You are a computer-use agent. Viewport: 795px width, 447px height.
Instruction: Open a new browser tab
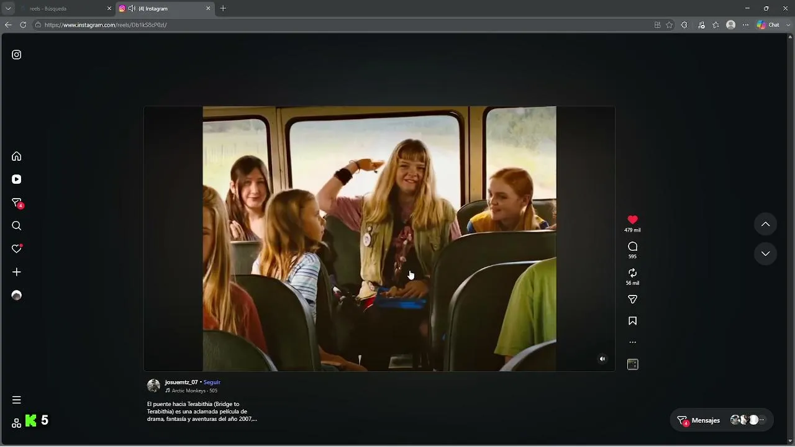click(x=223, y=9)
